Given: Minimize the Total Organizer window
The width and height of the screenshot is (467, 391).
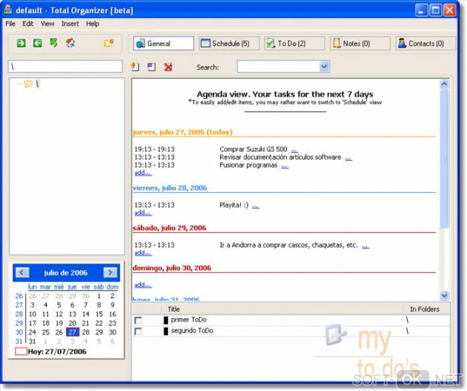Looking at the screenshot, I should coord(421,11).
